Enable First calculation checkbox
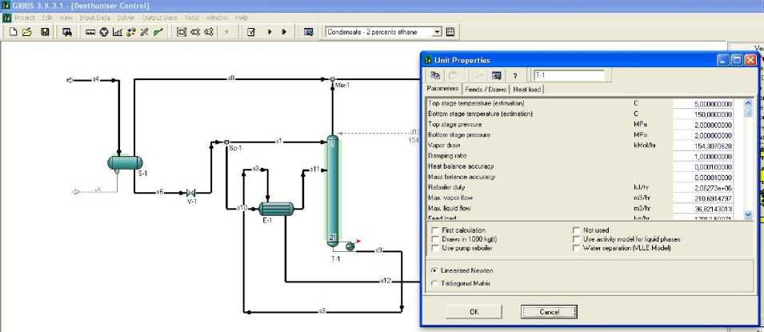764x332 pixels. (x=435, y=230)
